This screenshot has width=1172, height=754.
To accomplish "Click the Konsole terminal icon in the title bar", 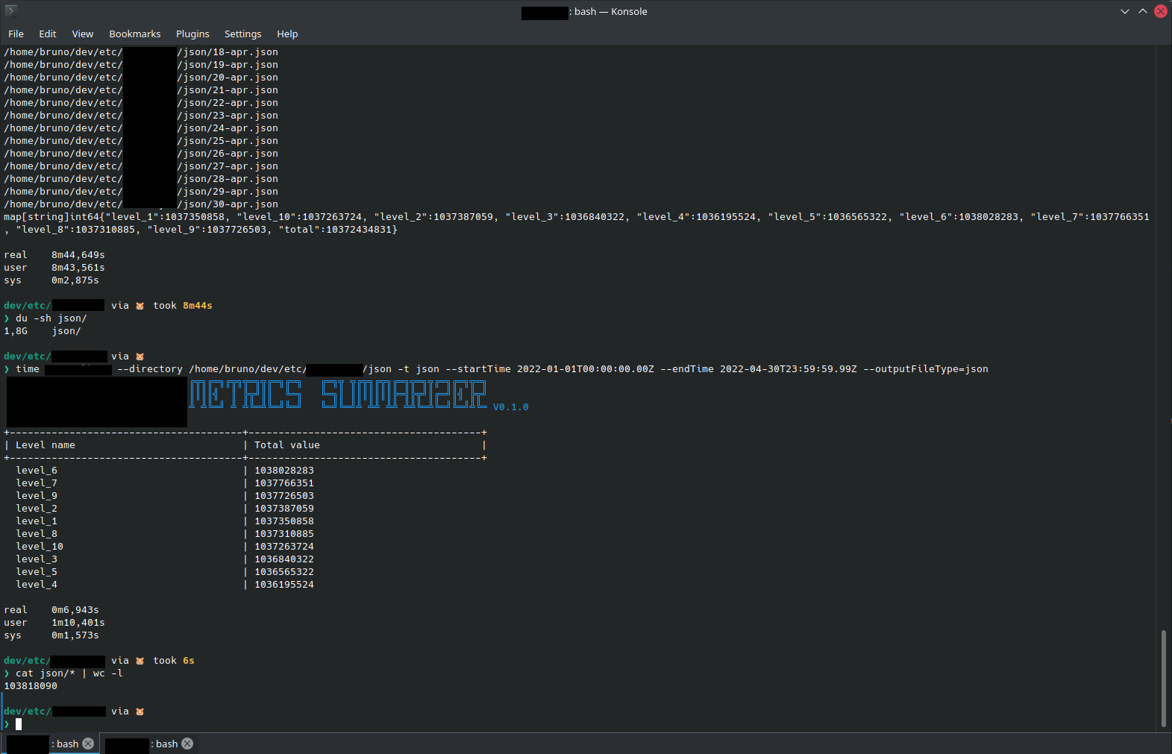I will pyautogui.click(x=11, y=10).
